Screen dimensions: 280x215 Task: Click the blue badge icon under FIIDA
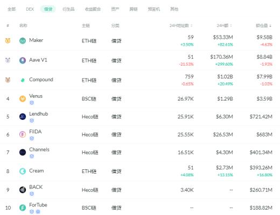32,138
